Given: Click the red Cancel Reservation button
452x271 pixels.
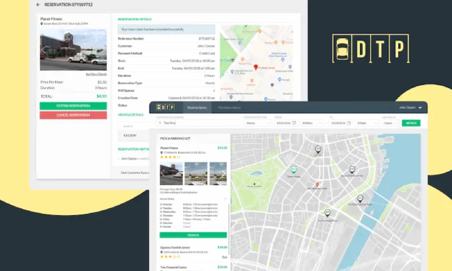Looking at the screenshot, I should (x=73, y=115).
